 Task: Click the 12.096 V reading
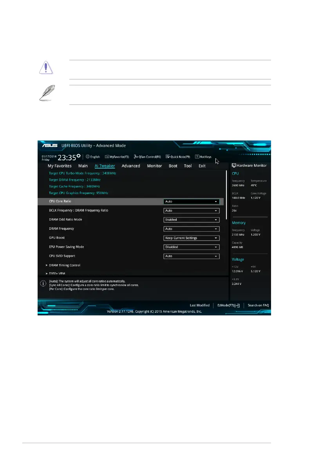pyautogui.click(x=237, y=271)
